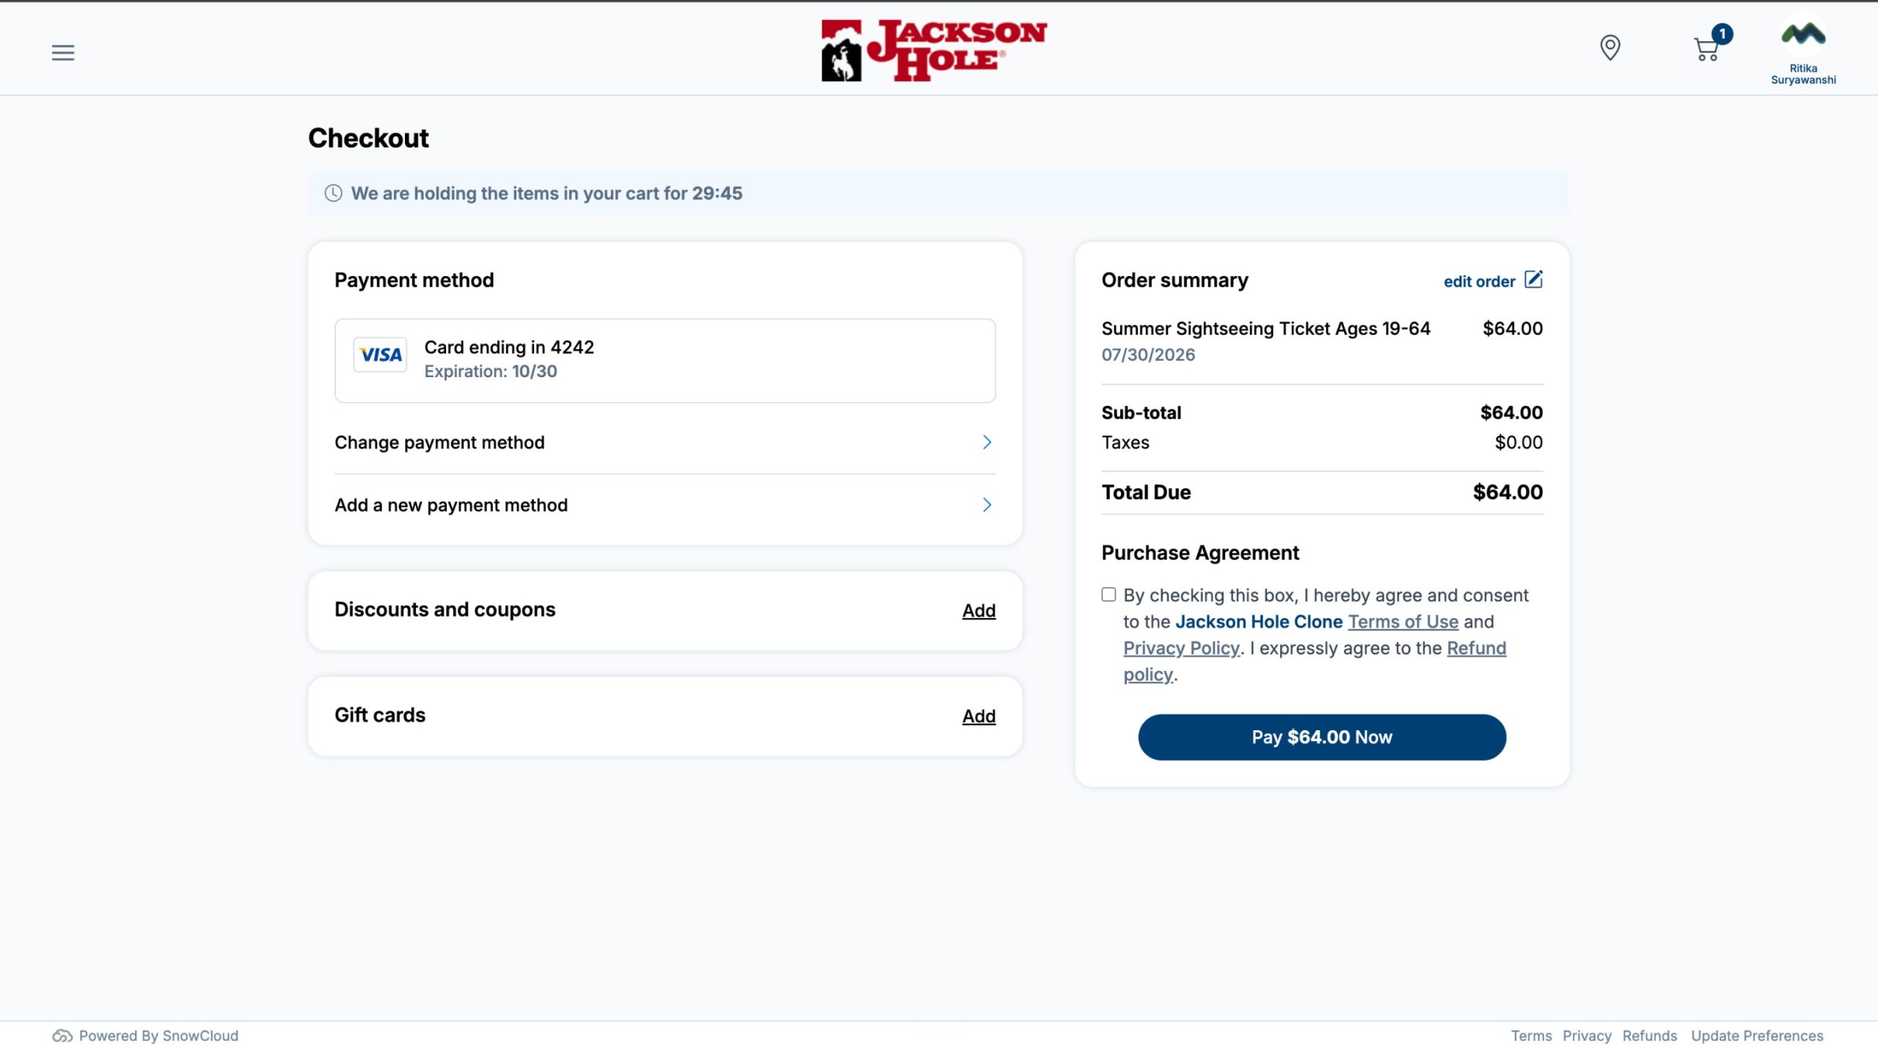This screenshot has height=1048, width=1878.
Task: Open Refunds in the footer
Action: [1649, 1036]
